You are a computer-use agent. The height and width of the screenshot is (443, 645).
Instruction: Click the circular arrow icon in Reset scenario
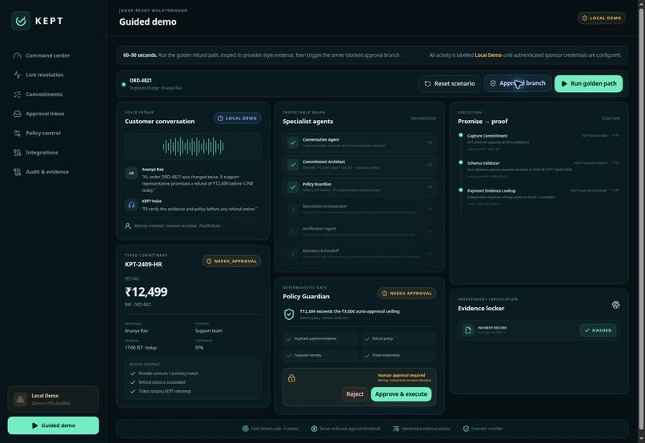tap(428, 84)
